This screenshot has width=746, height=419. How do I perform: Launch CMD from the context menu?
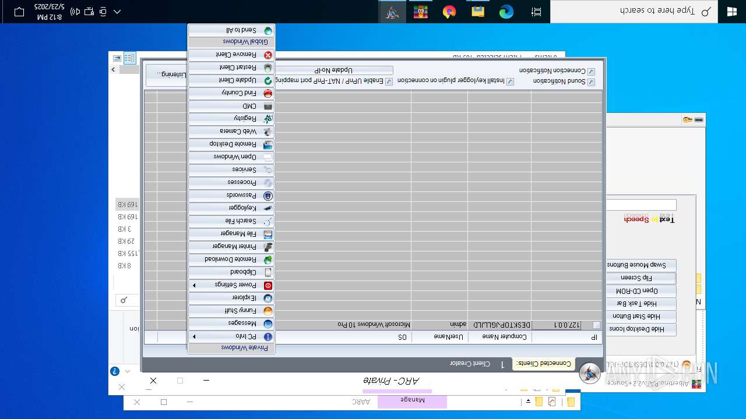231,106
